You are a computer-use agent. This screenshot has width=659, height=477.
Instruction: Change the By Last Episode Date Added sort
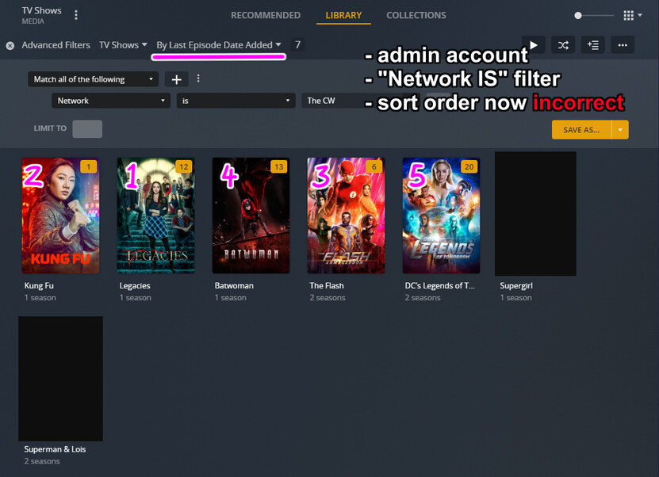tap(219, 45)
